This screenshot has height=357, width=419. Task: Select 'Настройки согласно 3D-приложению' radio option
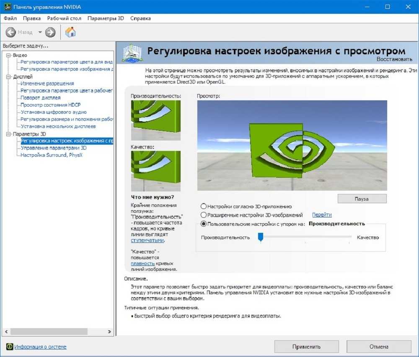tap(204, 206)
